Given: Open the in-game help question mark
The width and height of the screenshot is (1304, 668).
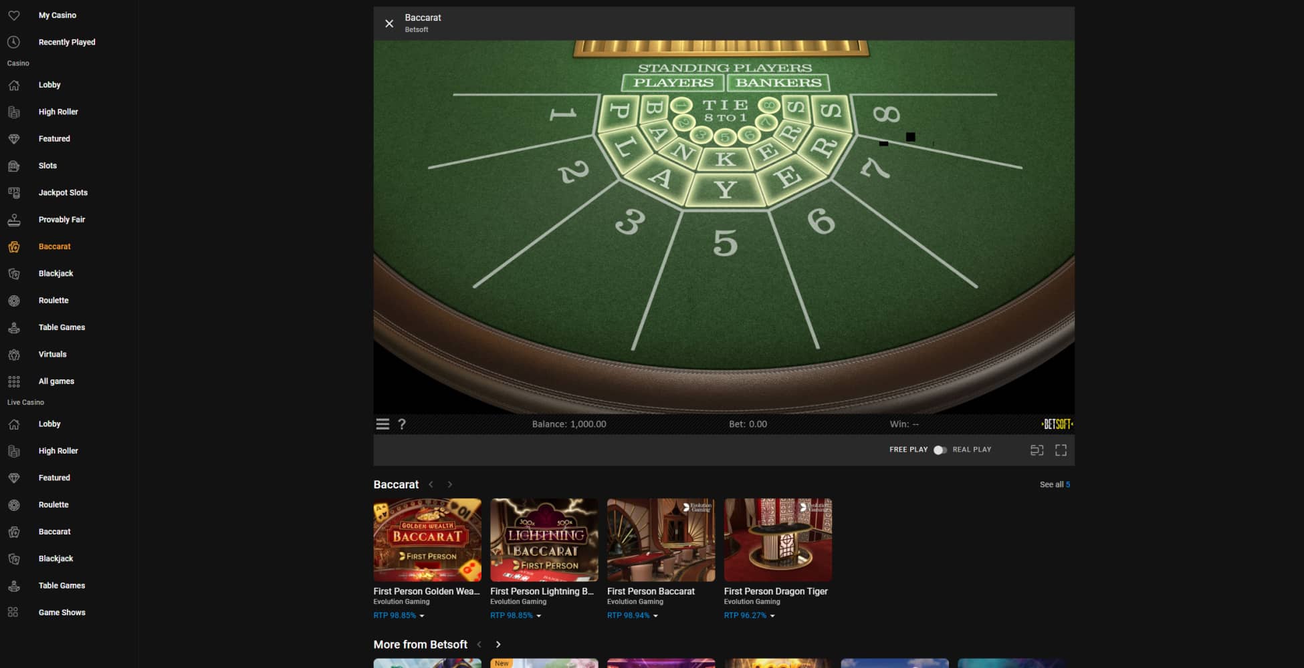Looking at the screenshot, I should pyautogui.click(x=402, y=424).
